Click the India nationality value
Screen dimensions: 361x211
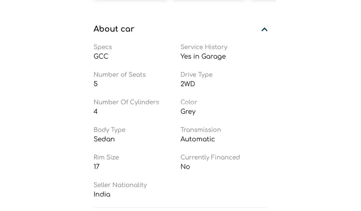pyautogui.click(x=102, y=194)
